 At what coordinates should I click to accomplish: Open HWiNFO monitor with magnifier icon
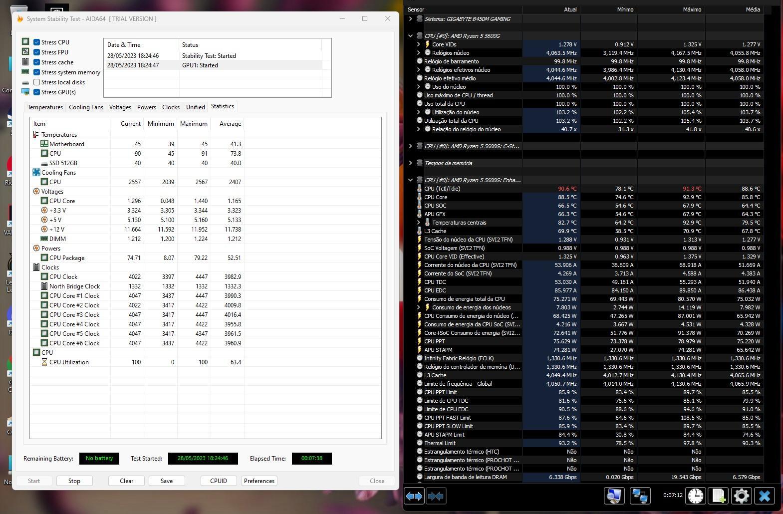(614, 496)
